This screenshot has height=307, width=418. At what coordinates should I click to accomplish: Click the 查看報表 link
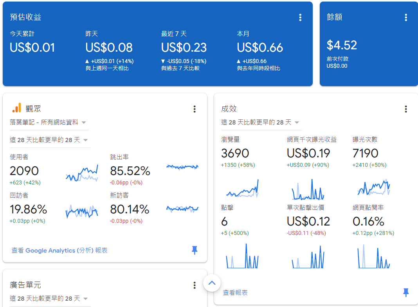point(235,293)
